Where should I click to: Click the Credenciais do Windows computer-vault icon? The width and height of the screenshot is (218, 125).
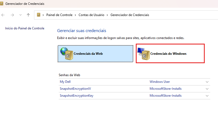(x=143, y=54)
